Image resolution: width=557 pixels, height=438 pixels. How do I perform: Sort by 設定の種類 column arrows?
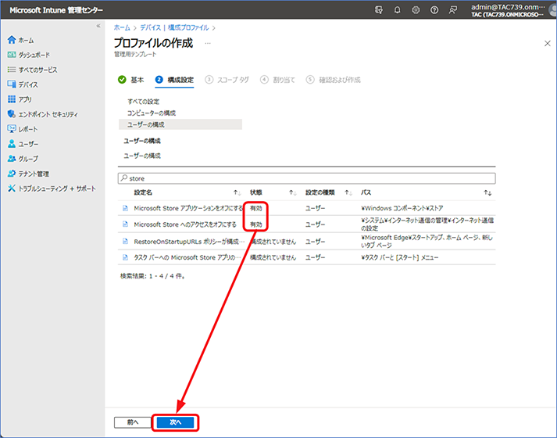[348, 192]
